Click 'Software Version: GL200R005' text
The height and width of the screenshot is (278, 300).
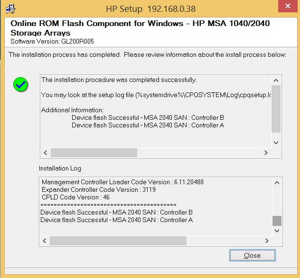click(52, 41)
